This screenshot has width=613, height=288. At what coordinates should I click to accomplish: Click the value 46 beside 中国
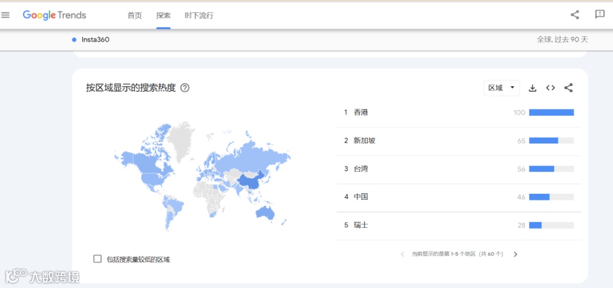coord(521,197)
